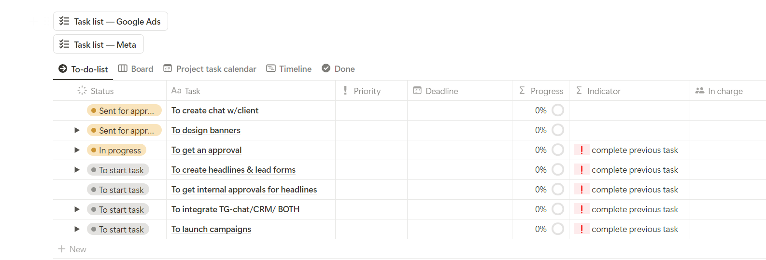The height and width of the screenshot is (260, 766).
Task: Click the Progress column sigma icon
Action: (522, 91)
